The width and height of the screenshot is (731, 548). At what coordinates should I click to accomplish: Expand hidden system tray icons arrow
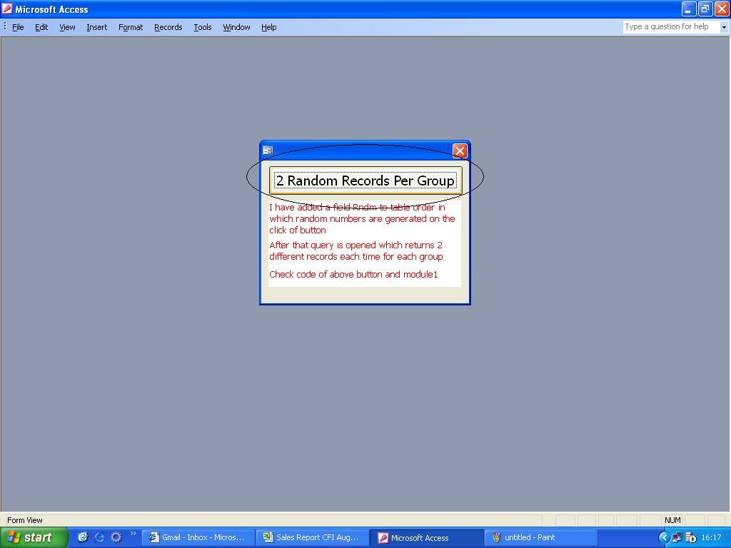pyautogui.click(x=664, y=538)
